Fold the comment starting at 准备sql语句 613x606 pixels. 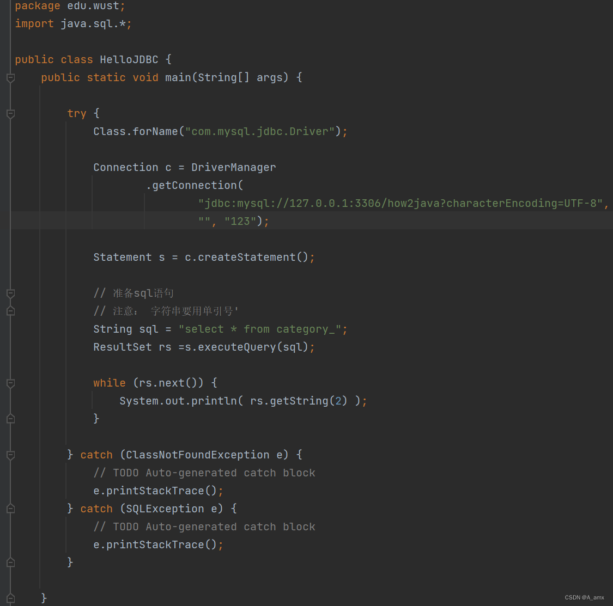(10, 293)
